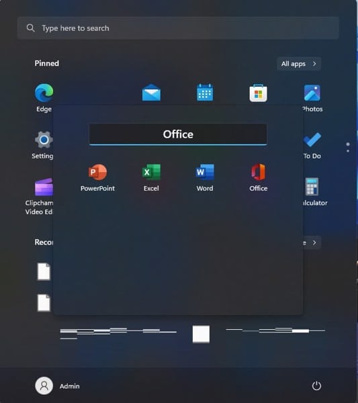Click the search magnifier icon
The image size is (358, 403).
(31, 28)
